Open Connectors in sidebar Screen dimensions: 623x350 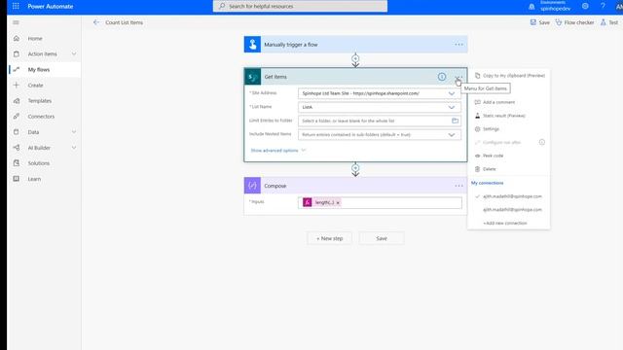(x=41, y=117)
